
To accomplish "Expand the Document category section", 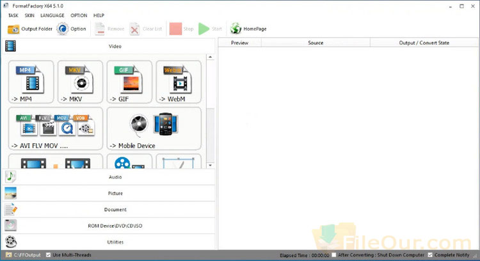I will (x=109, y=209).
